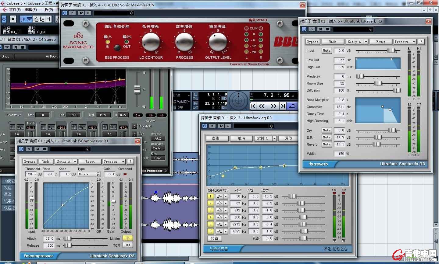439x264 pixels.
Task: Click the Bypass button in fxReverb
Action: tap(312, 42)
